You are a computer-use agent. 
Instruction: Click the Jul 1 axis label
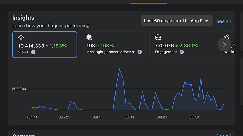(97, 117)
